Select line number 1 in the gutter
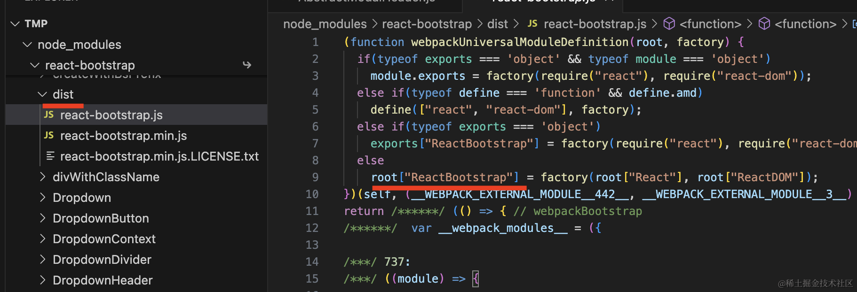 pos(315,42)
